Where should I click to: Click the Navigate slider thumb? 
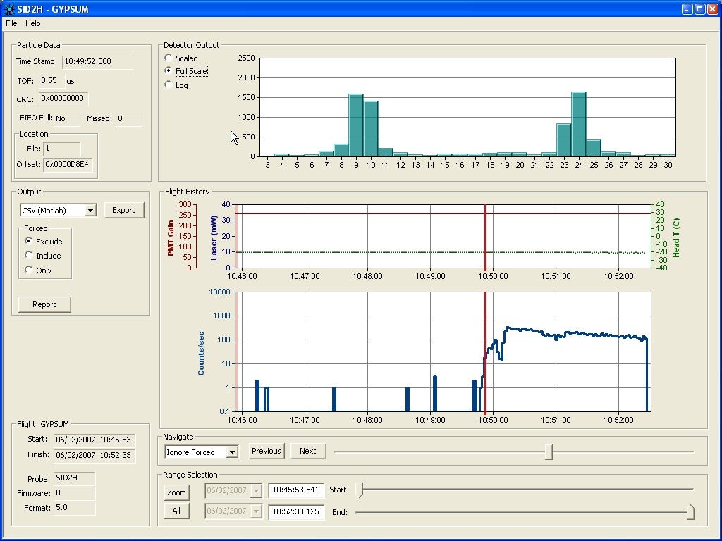[549, 452]
